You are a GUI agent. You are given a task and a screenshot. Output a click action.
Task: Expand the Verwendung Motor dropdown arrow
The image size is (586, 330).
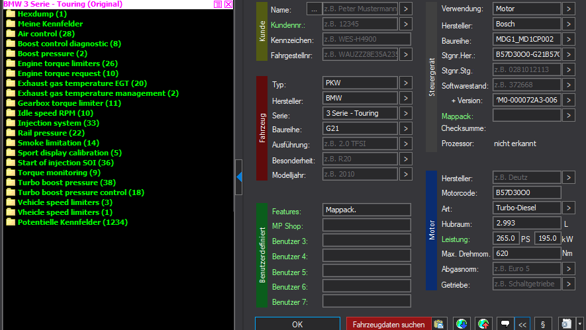coord(569,9)
